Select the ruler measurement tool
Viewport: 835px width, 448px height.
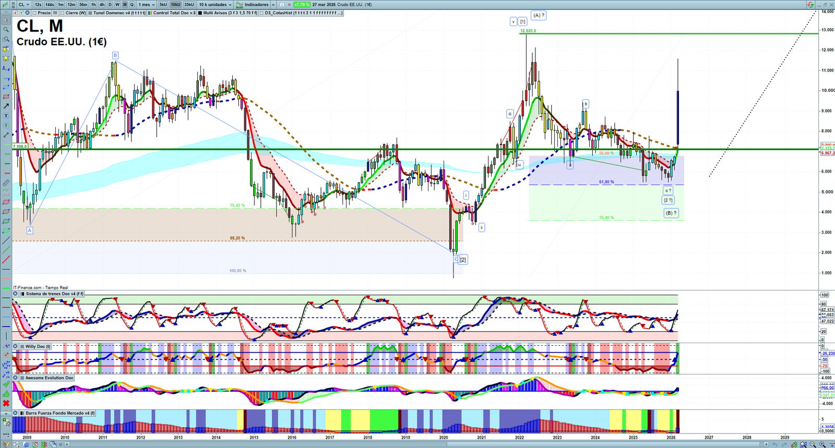pyautogui.click(x=6, y=183)
